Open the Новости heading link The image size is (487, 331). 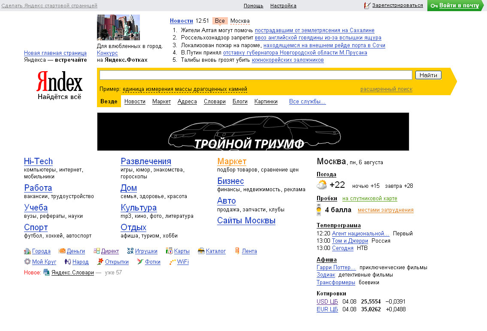click(x=181, y=21)
